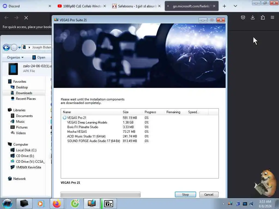Open CD Drive (E:)
The image size is (279, 209).
[22, 156]
